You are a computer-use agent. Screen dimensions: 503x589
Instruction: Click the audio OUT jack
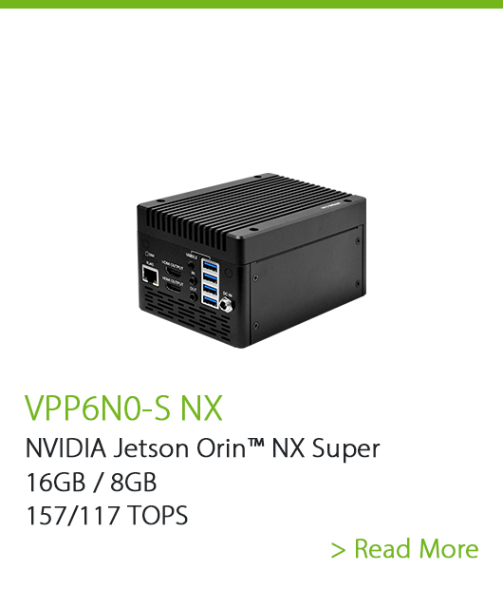tap(193, 297)
